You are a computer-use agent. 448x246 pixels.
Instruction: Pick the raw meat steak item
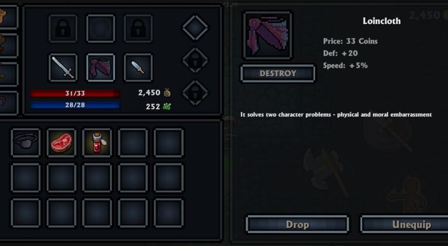pyautogui.click(x=61, y=143)
